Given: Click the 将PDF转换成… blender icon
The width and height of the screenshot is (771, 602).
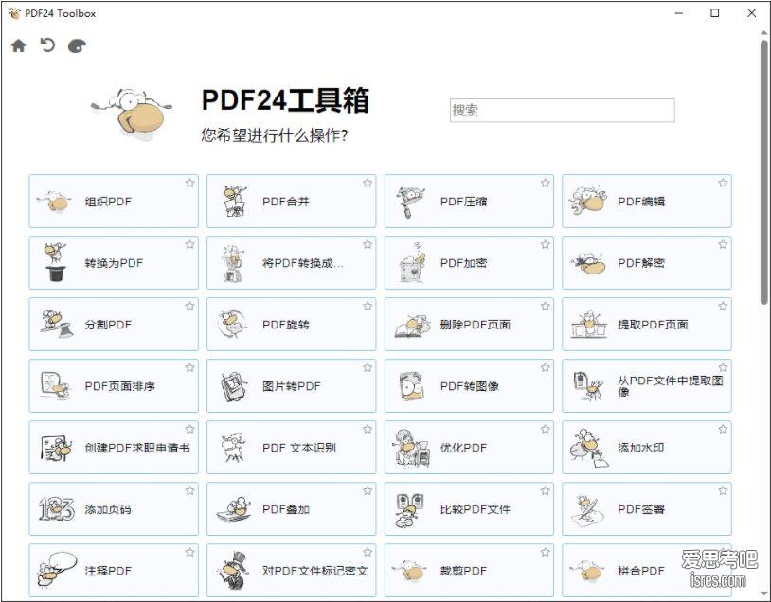Looking at the screenshot, I should coord(233,263).
